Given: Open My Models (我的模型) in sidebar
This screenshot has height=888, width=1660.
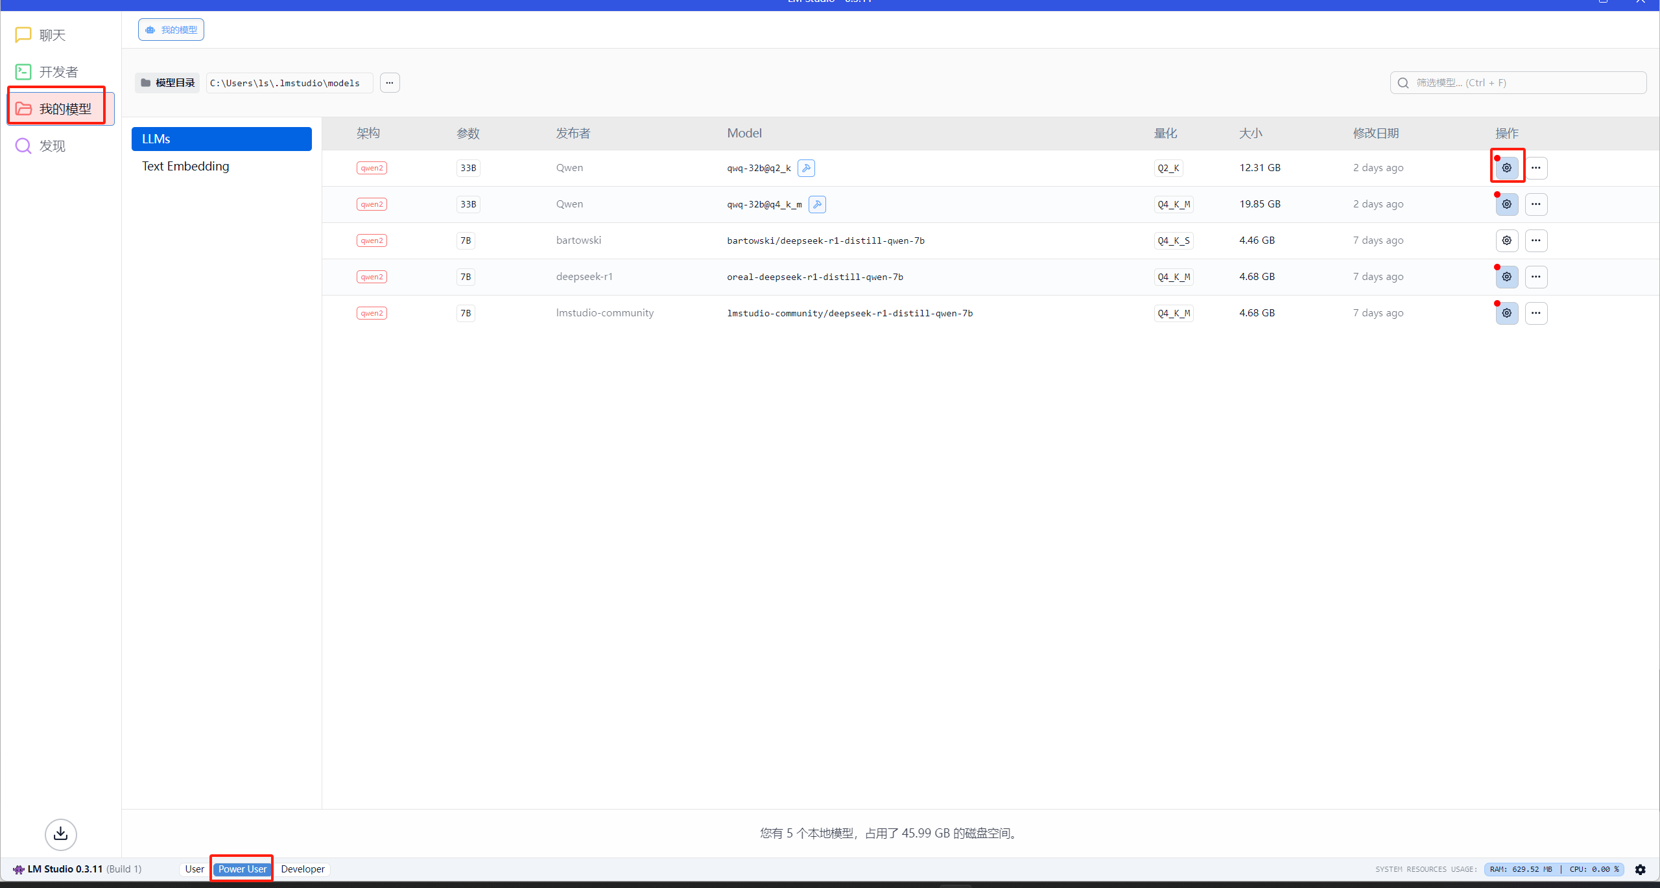Looking at the screenshot, I should pyautogui.click(x=60, y=109).
